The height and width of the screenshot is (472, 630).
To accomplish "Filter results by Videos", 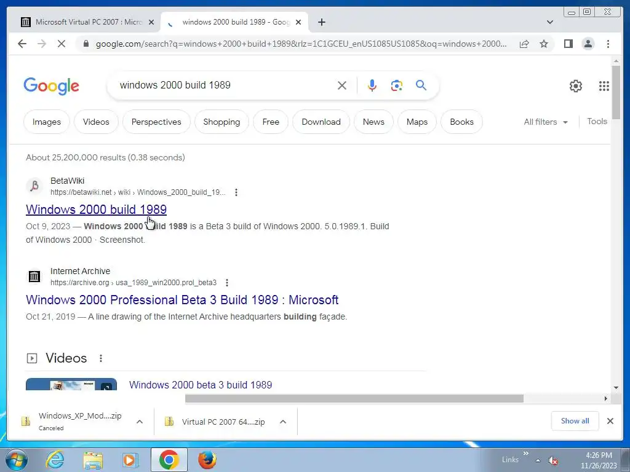I will (96, 122).
